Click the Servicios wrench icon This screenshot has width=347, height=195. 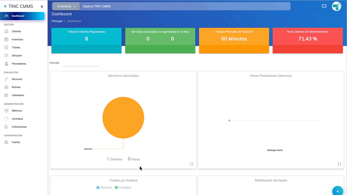pos(6,79)
